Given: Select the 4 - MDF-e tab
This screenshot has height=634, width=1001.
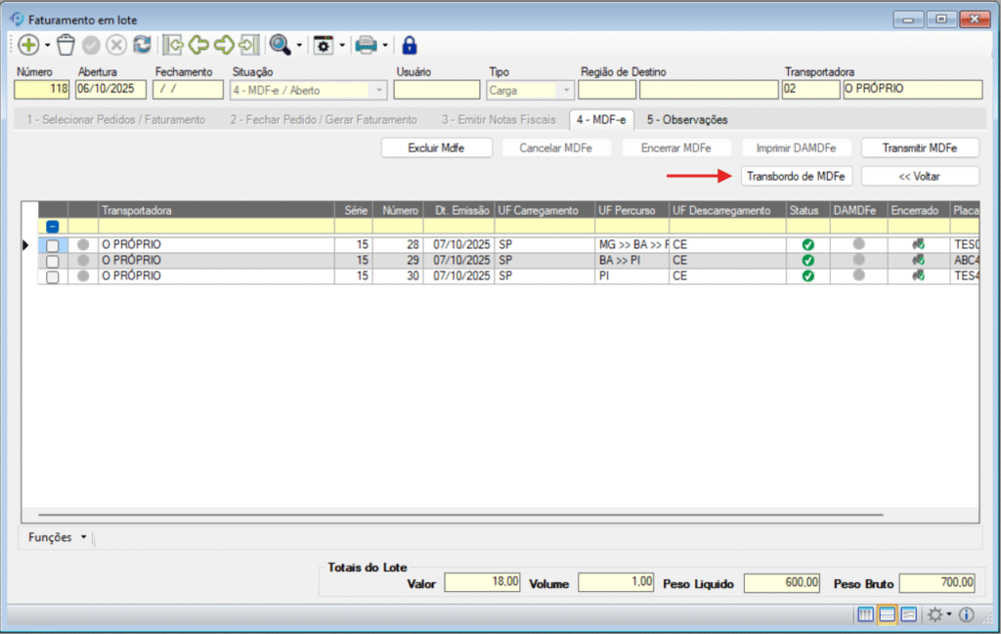Looking at the screenshot, I should (603, 119).
